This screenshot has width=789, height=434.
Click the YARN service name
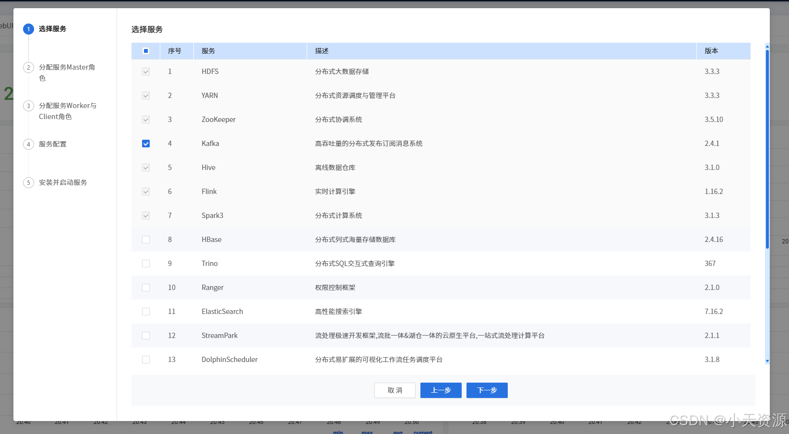click(210, 96)
